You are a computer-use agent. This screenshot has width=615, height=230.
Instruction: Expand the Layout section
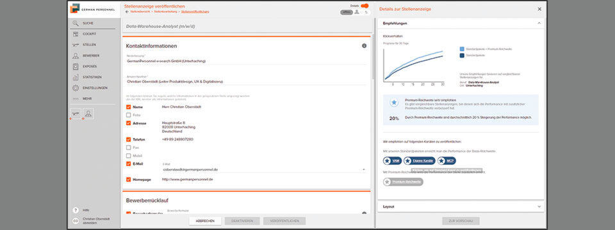(539, 206)
